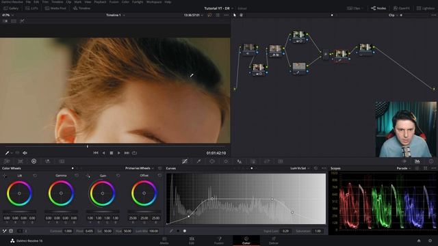Switch to the Edit page
Image resolution: width=438 pixels, height=246 pixels.
pos(192,241)
